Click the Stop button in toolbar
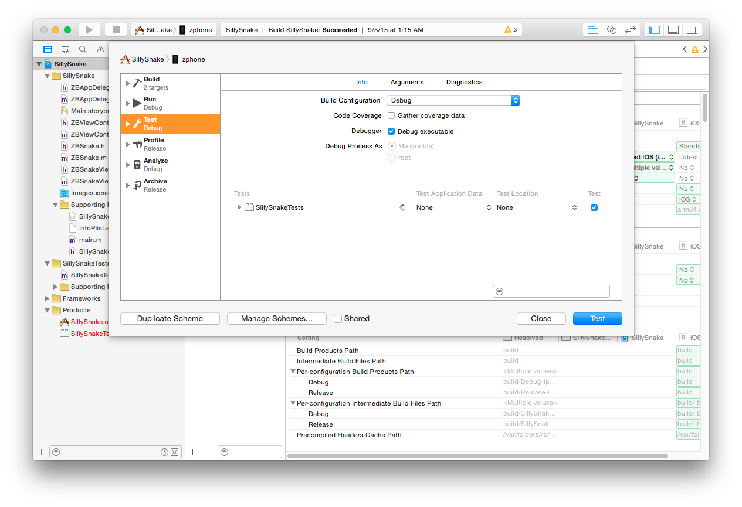The height and width of the screenshot is (507, 742). tap(116, 30)
